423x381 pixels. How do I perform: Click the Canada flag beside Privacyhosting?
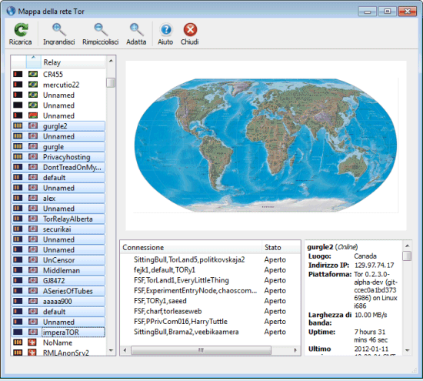[33, 156]
